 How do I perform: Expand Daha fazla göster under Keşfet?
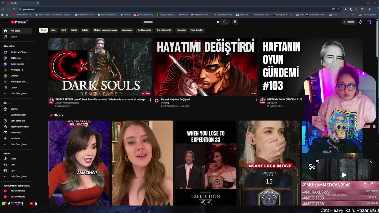pyautogui.click(x=17, y=177)
